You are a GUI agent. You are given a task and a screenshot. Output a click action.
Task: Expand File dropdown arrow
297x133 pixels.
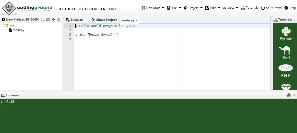click(x=180, y=8)
